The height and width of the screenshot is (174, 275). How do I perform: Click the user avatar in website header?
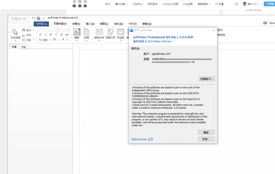(244, 4)
